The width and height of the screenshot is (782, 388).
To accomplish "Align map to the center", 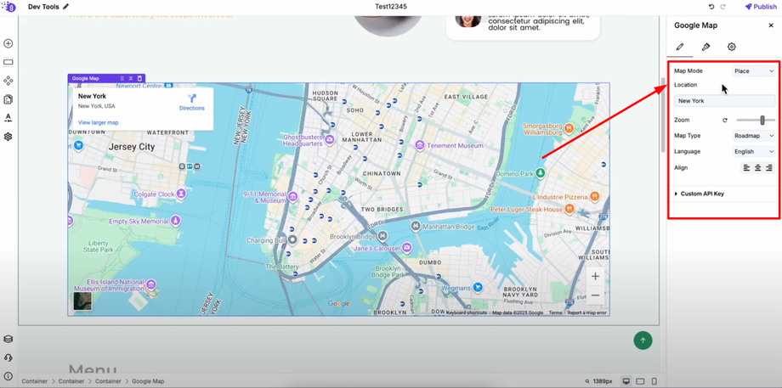I will point(757,168).
